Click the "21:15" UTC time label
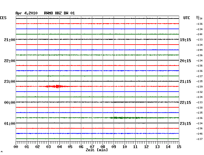204x155 pixels. click(x=185, y=82)
